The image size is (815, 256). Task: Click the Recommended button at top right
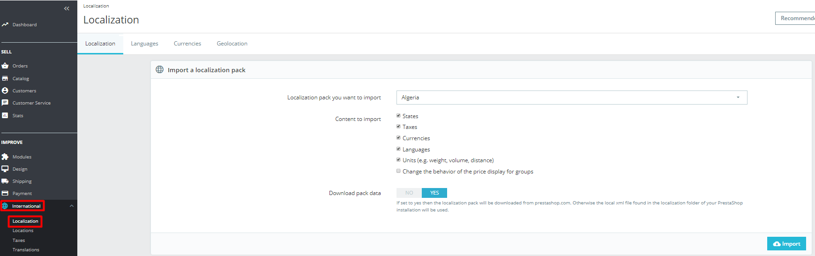click(795, 18)
